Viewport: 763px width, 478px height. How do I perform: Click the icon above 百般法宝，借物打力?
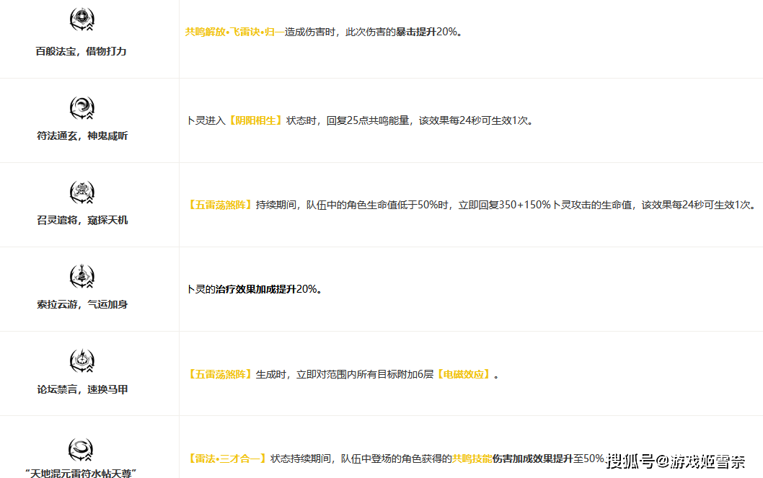(81, 20)
